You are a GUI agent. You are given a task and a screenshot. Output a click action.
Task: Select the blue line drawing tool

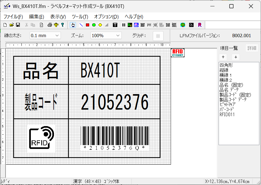click(x=81, y=25)
